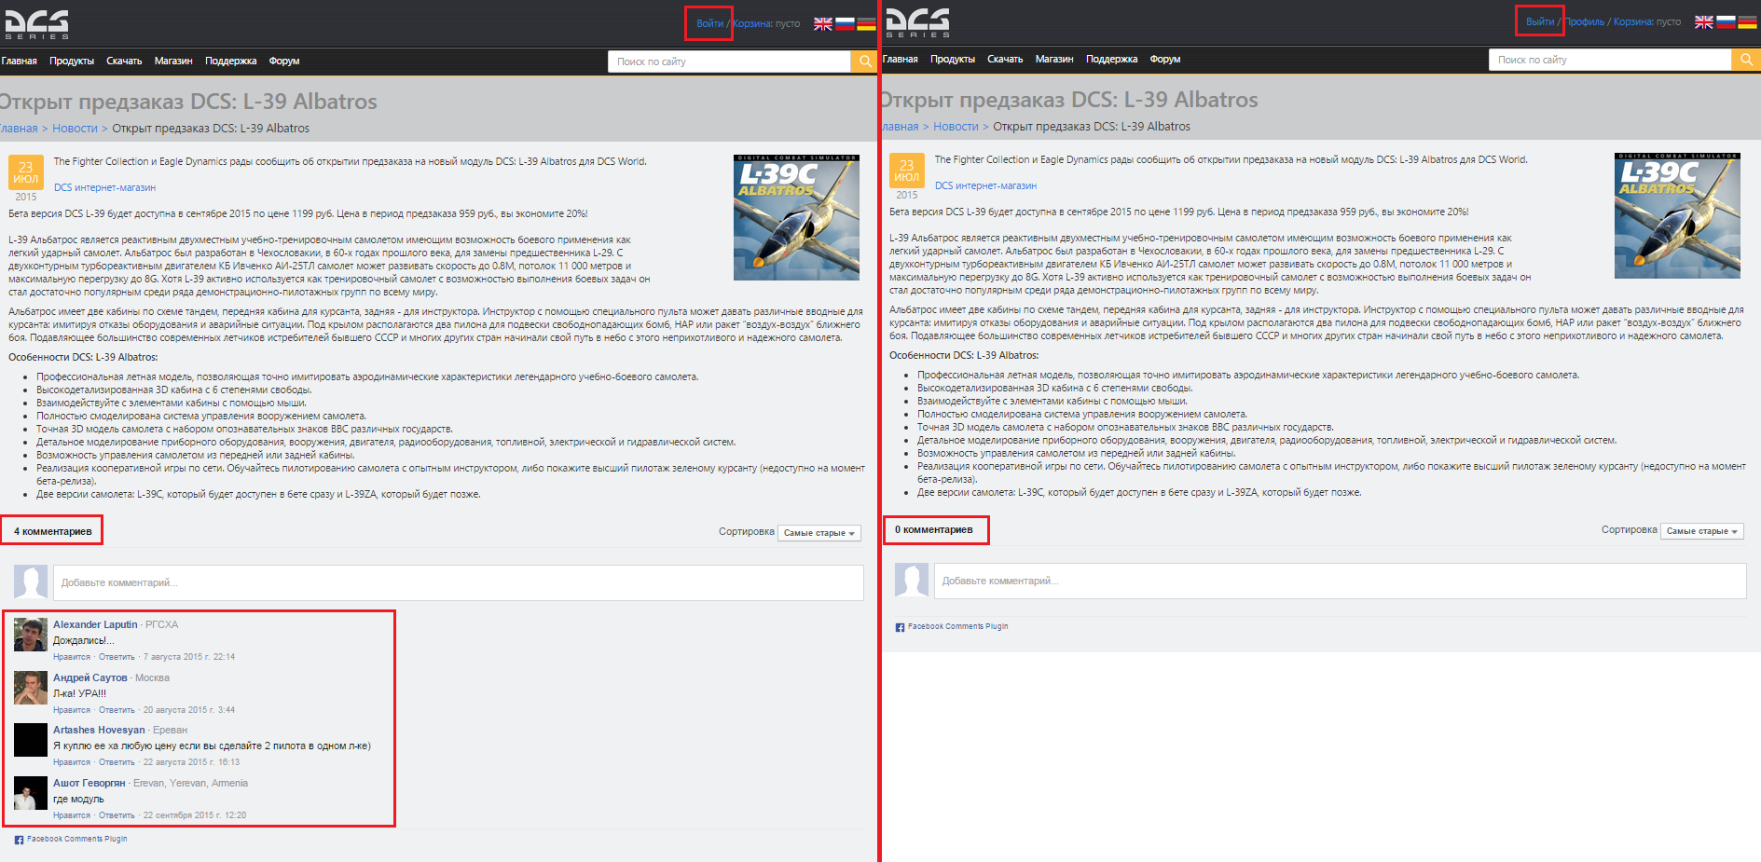Click the date badge 23 ИЮЛ on the right page
This screenshot has width=1761, height=862.
coord(907,171)
